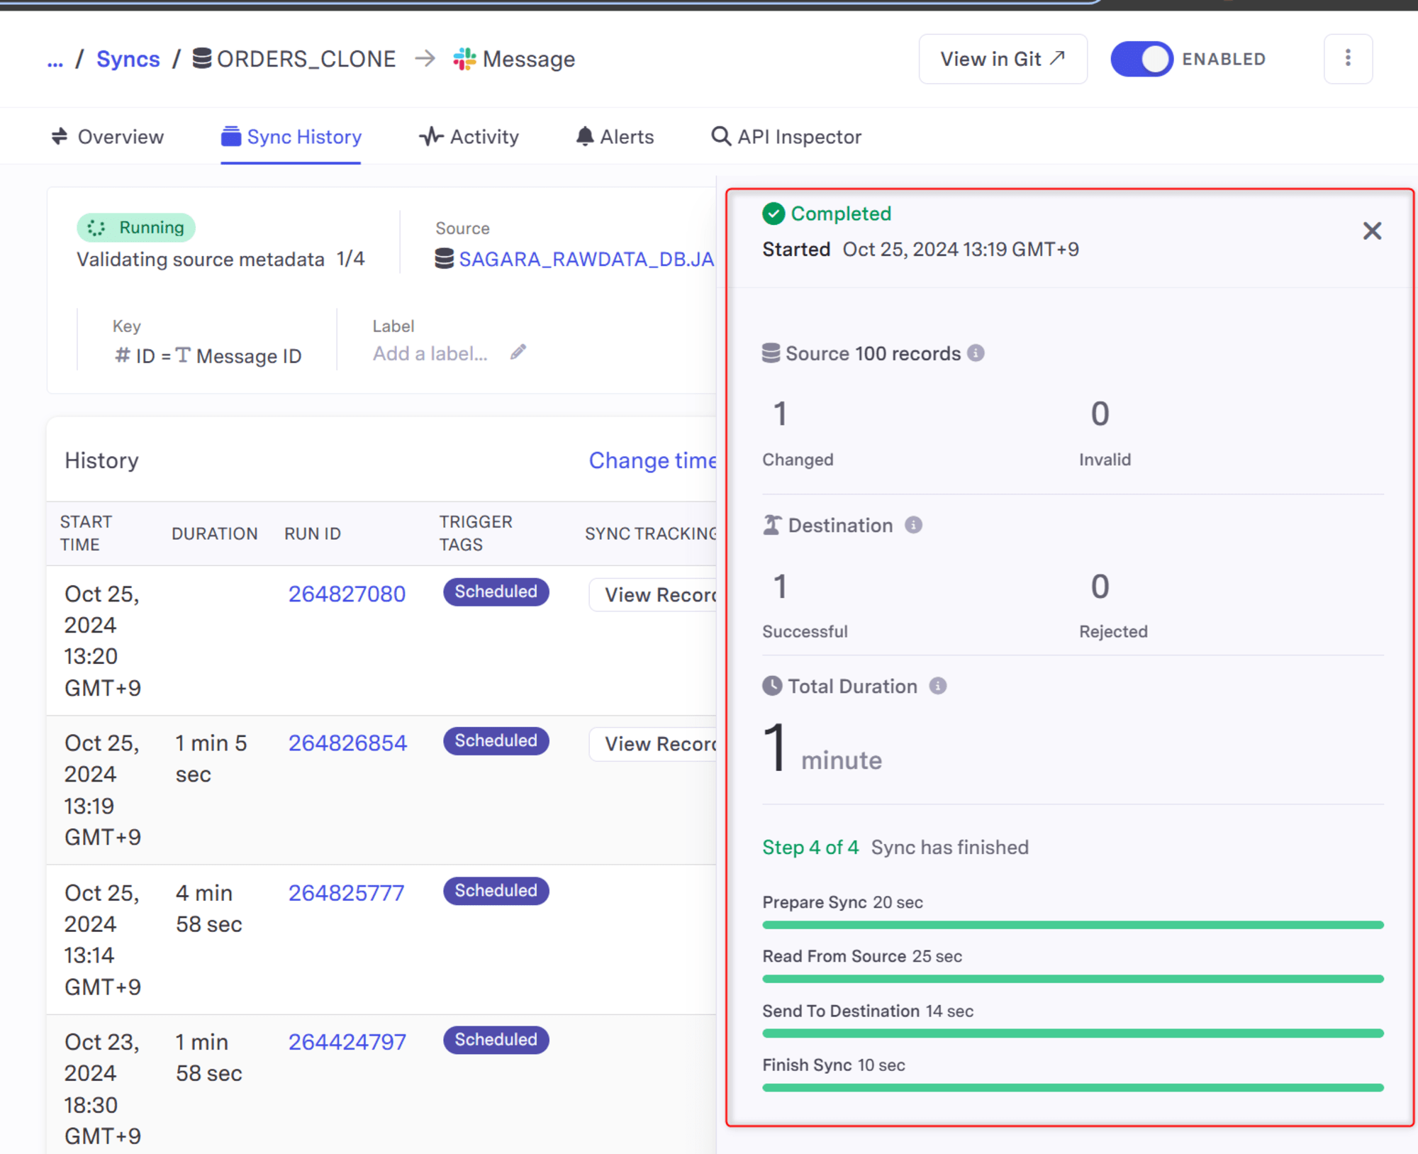
Task: Click the Running status badge
Action: 136,228
